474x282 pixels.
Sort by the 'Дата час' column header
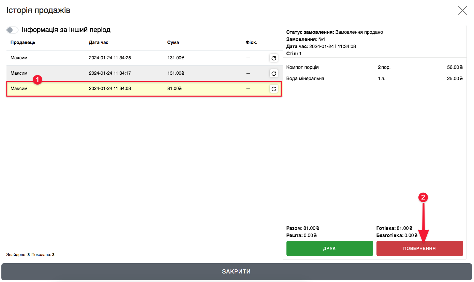coord(99,43)
